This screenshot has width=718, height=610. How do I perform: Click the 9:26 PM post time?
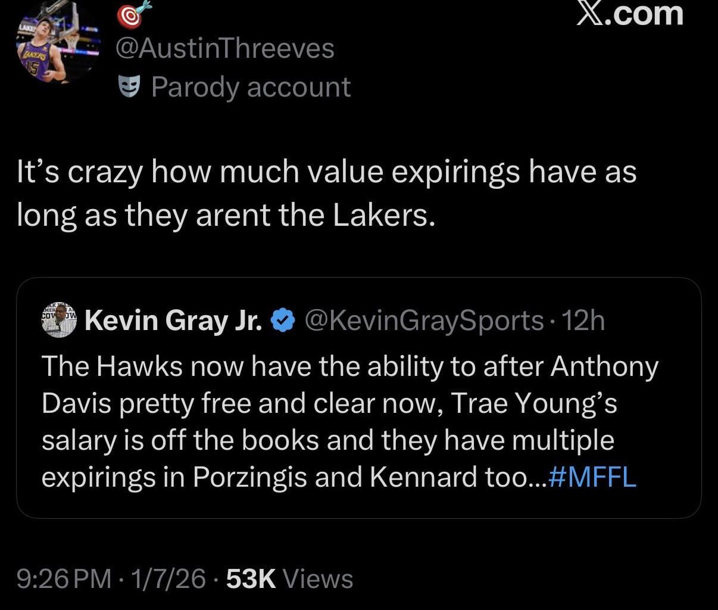tap(64, 578)
